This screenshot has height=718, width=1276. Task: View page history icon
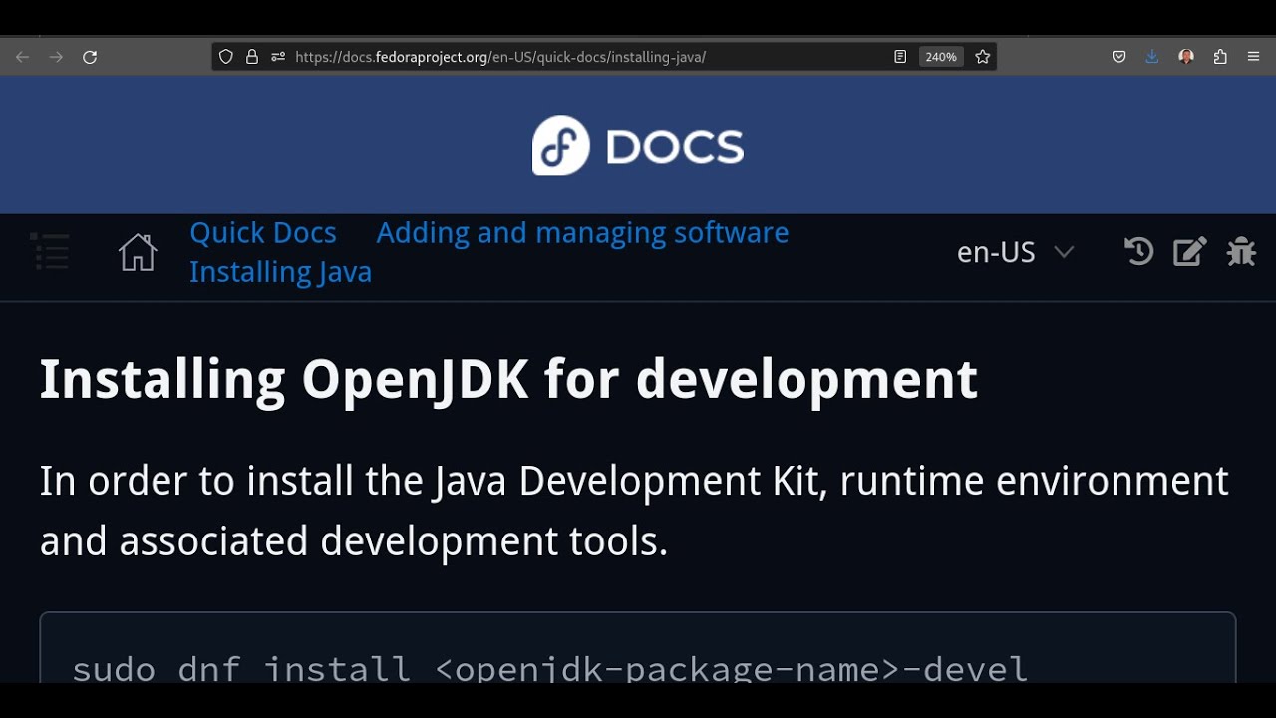pyautogui.click(x=1138, y=251)
